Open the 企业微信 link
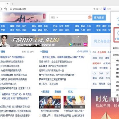This screenshot has width=119, height=119. point(101,52)
